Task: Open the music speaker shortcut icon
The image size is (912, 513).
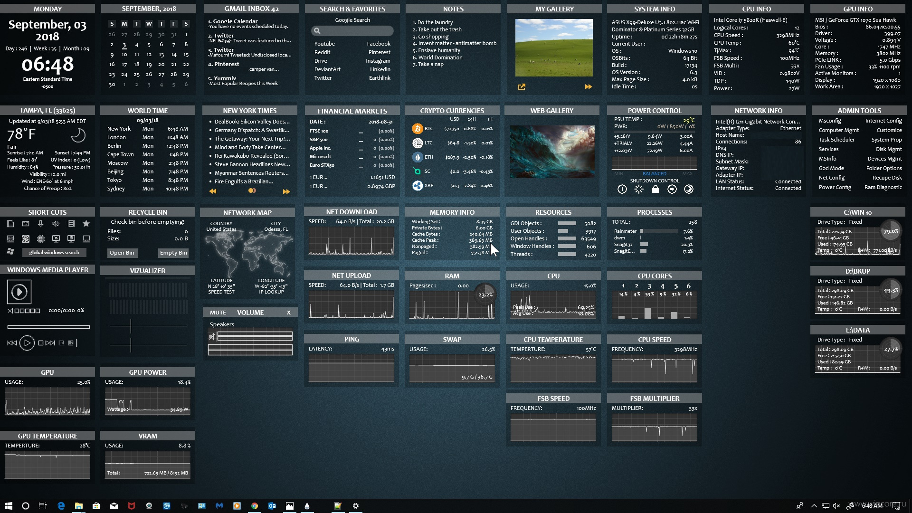Action: coord(56,224)
